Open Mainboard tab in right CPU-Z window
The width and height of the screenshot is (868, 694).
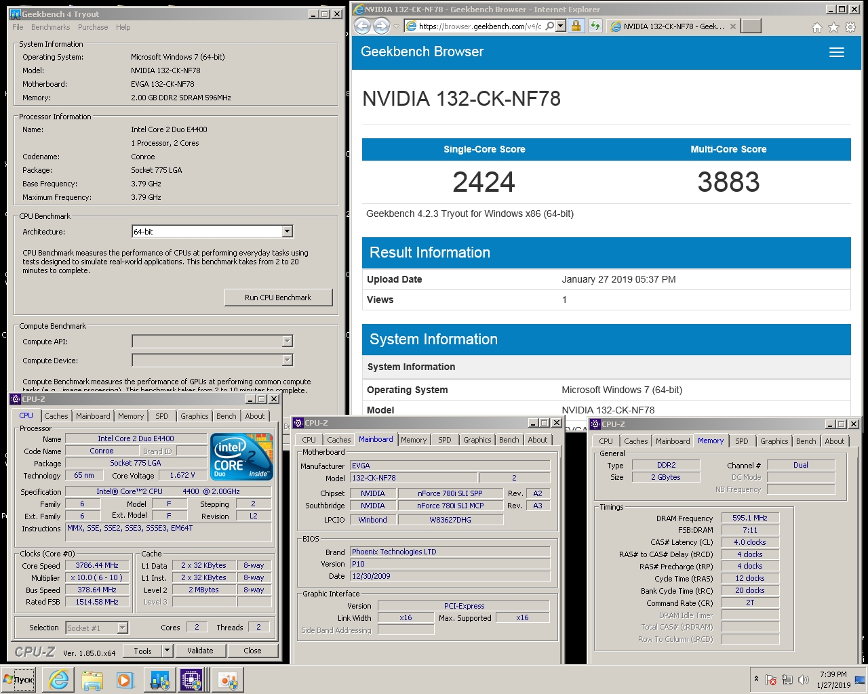click(x=673, y=441)
